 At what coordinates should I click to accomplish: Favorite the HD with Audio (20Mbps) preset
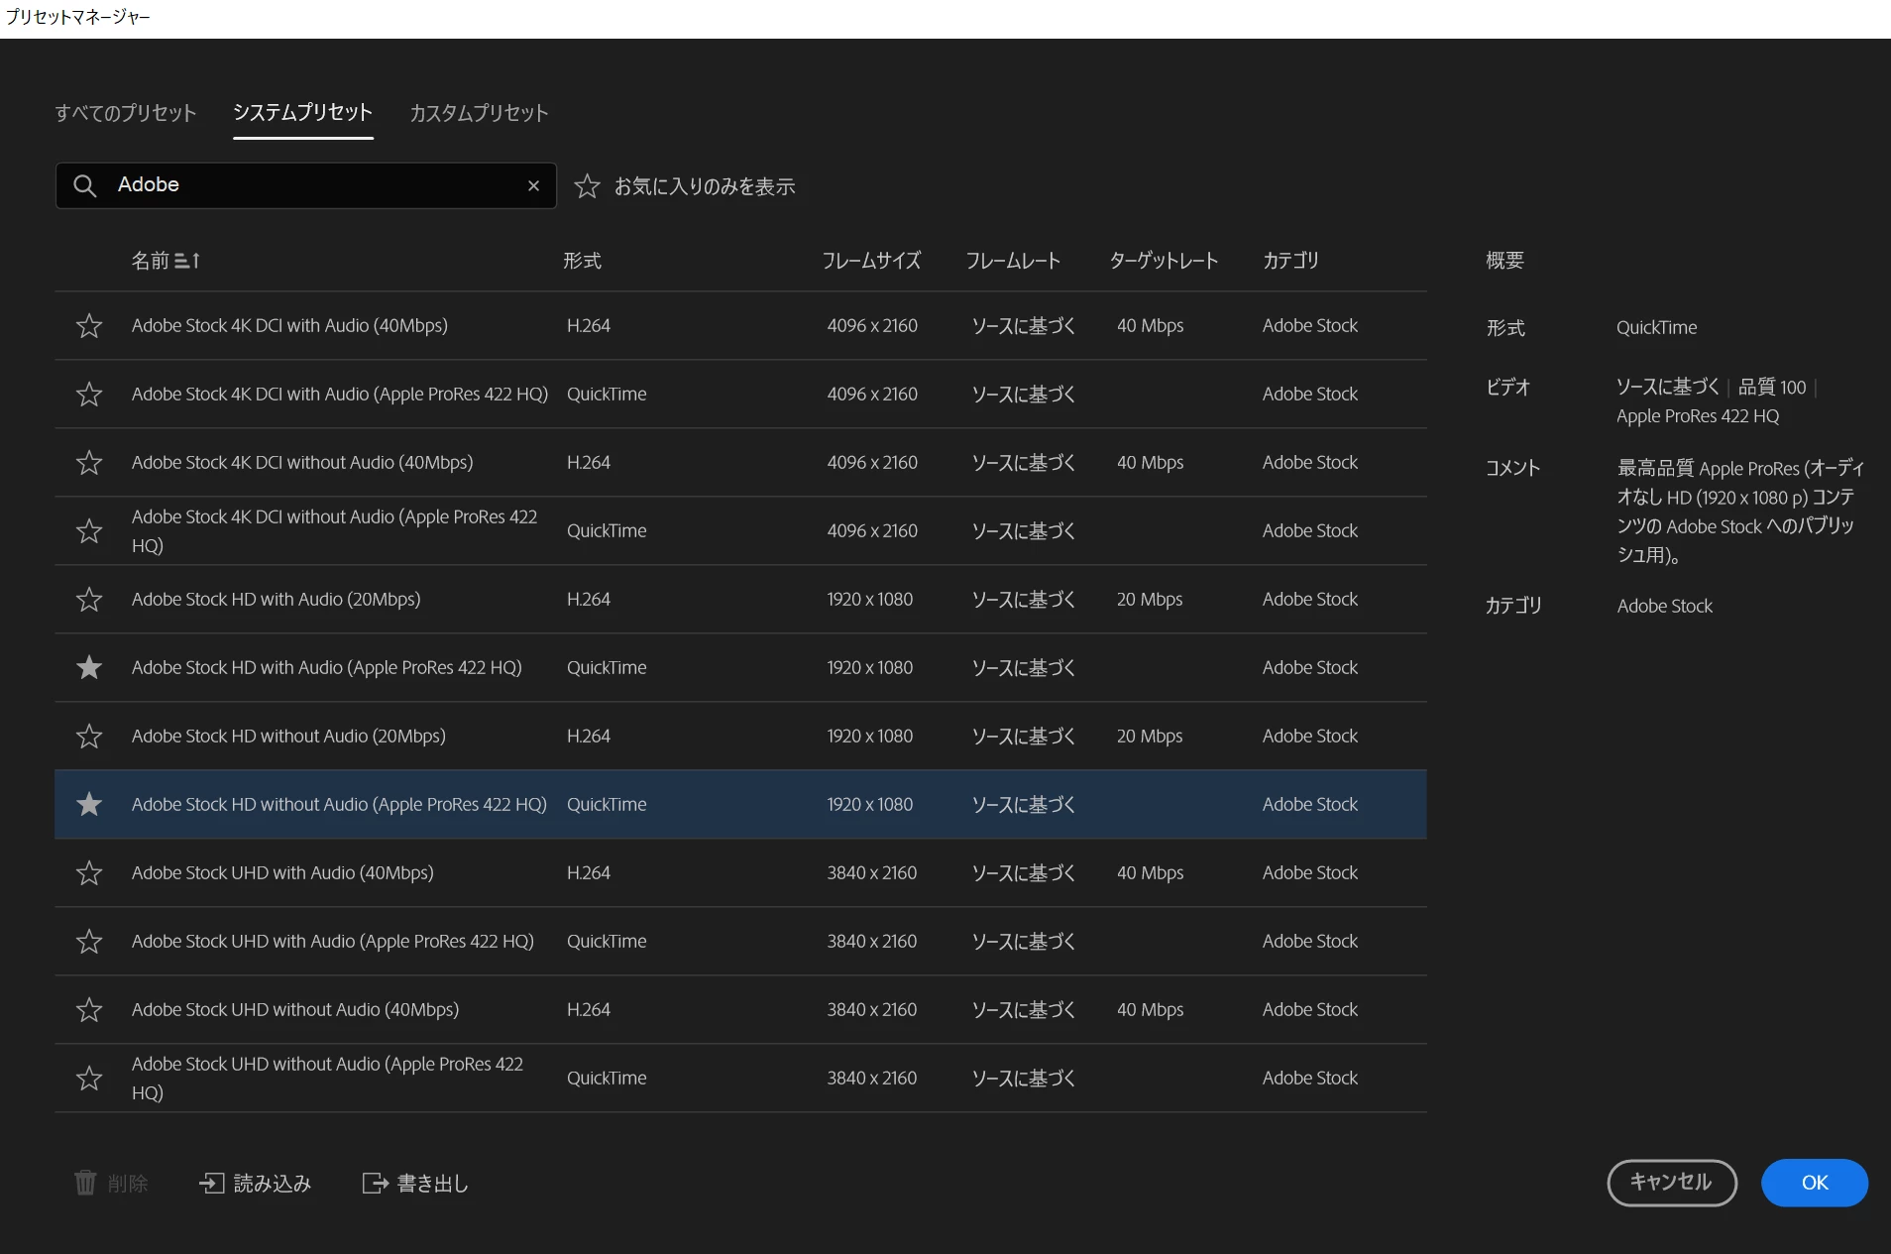coord(89,599)
